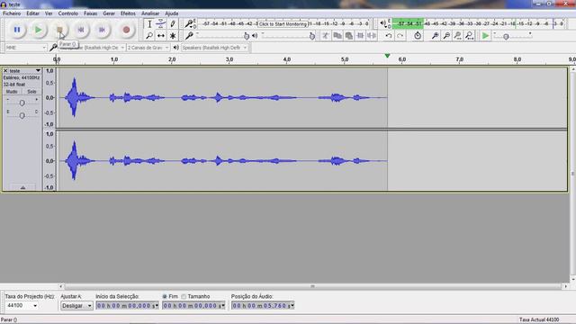Select the Envelope tool

tap(161, 24)
